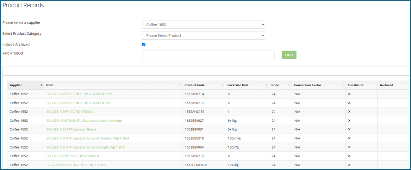Viewport: 411px width, 170px height.
Task: Select product code cell 1652BEV031
Action: [204, 129]
